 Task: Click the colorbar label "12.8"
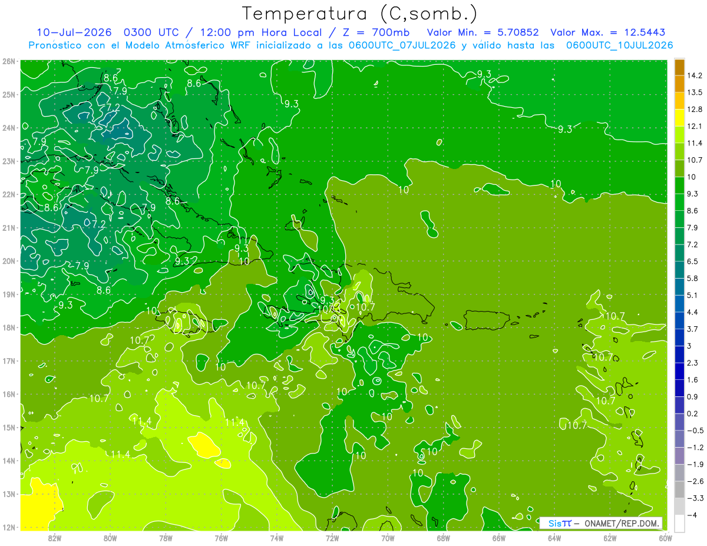[x=694, y=110]
